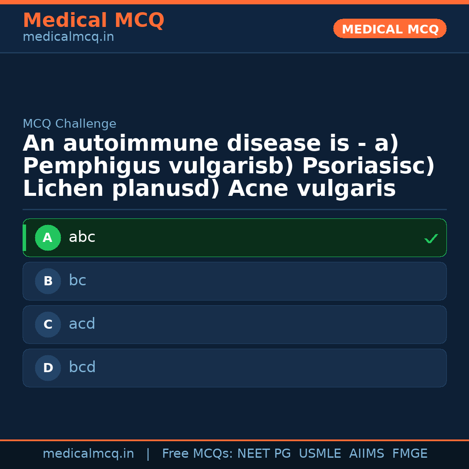The image size is (469, 469).
Task: Click the B option circle badge
Action: tap(48, 281)
